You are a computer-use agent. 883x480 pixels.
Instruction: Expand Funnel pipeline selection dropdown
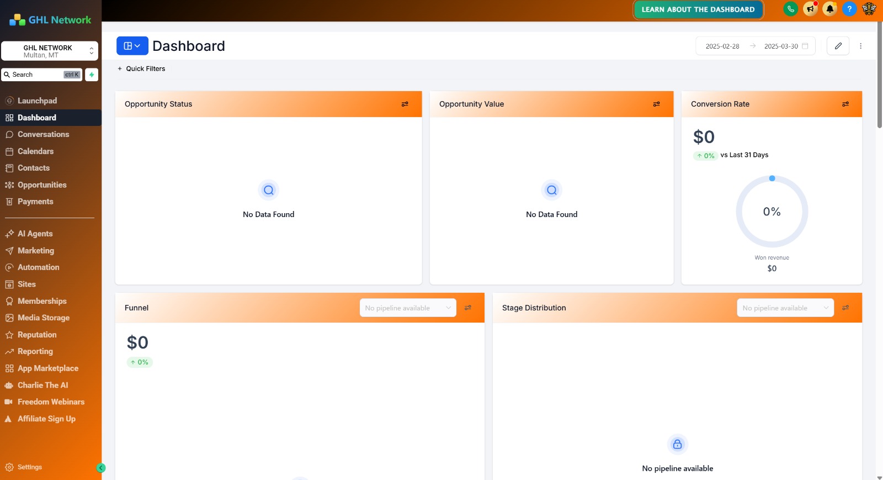(408, 308)
